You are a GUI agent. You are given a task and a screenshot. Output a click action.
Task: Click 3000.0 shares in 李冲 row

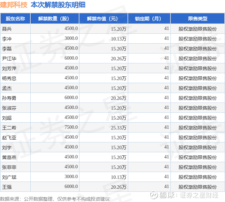(x=71, y=38)
